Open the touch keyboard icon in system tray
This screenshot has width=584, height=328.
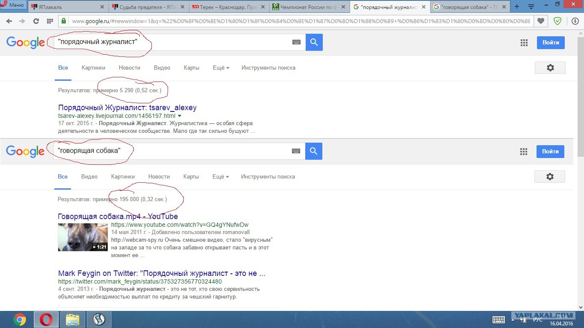498,319
